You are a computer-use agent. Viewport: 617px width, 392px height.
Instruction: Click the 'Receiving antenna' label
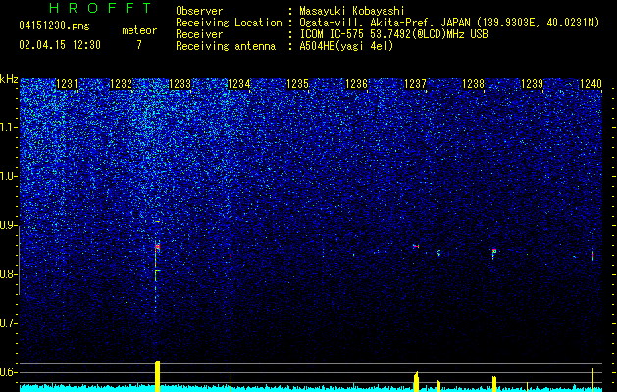tap(226, 46)
